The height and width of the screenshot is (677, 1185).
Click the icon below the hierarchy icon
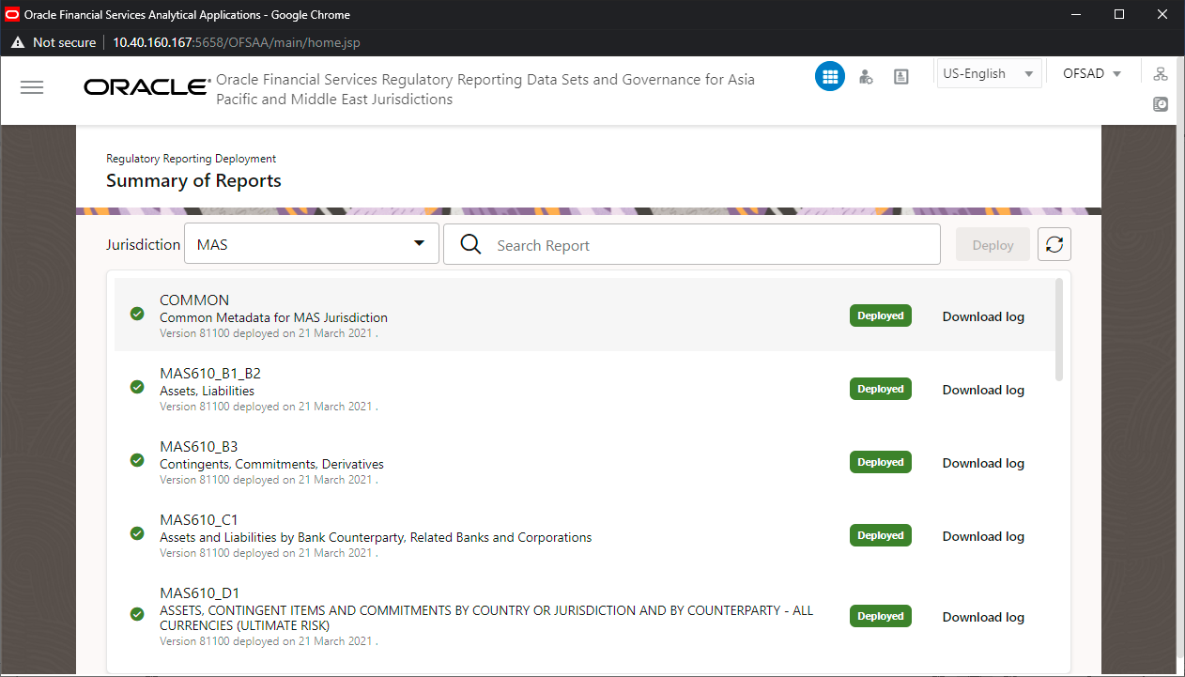[x=1162, y=104]
